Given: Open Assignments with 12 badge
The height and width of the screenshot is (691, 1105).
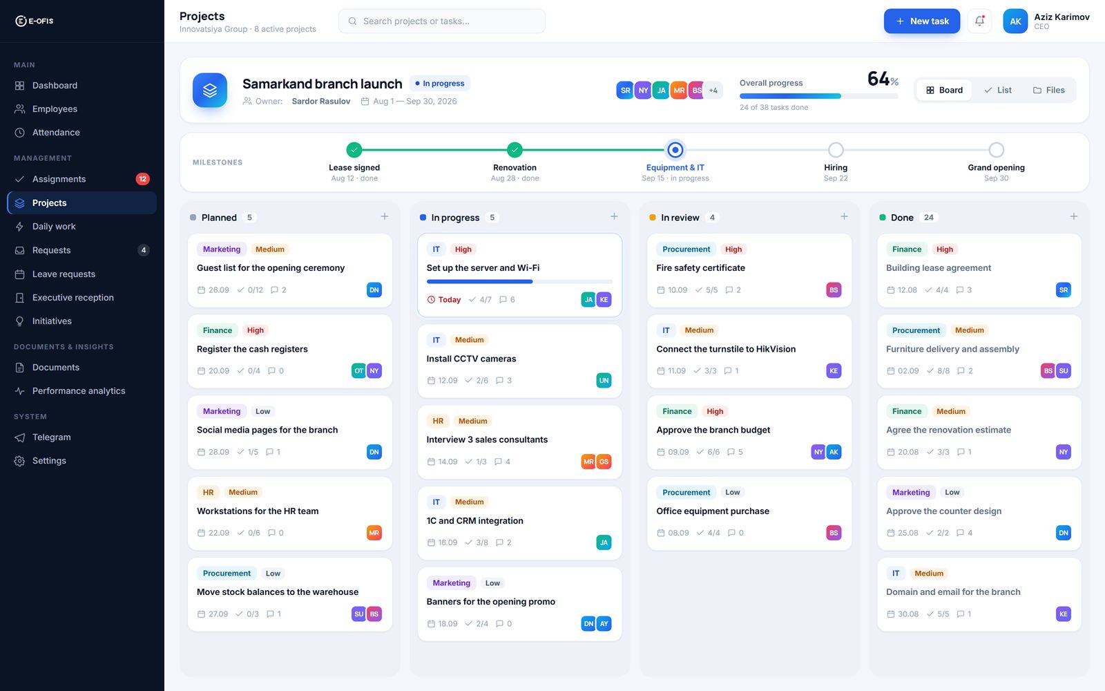Looking at the screenshot, I should pyautogui.click(x=81, y=179).
